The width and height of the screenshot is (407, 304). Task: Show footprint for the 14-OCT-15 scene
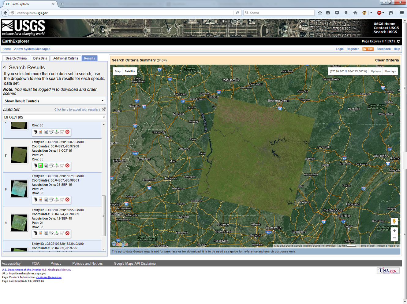pos(35,166)
